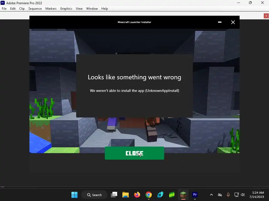Open the blue-green app icon next to Chrome
The image size is (269, 201).
(160, 195)
